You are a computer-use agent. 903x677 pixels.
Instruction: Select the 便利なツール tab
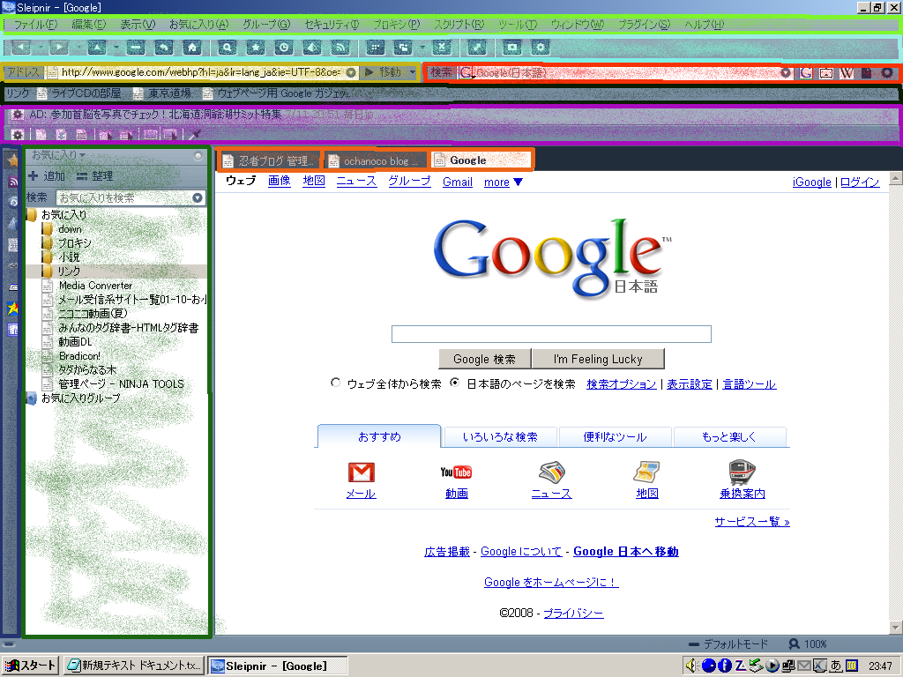pos(615,437)
